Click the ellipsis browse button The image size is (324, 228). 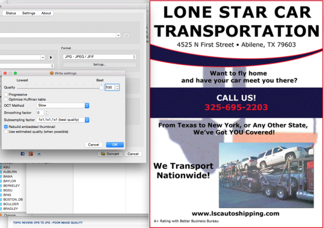[x=127, y=35]
